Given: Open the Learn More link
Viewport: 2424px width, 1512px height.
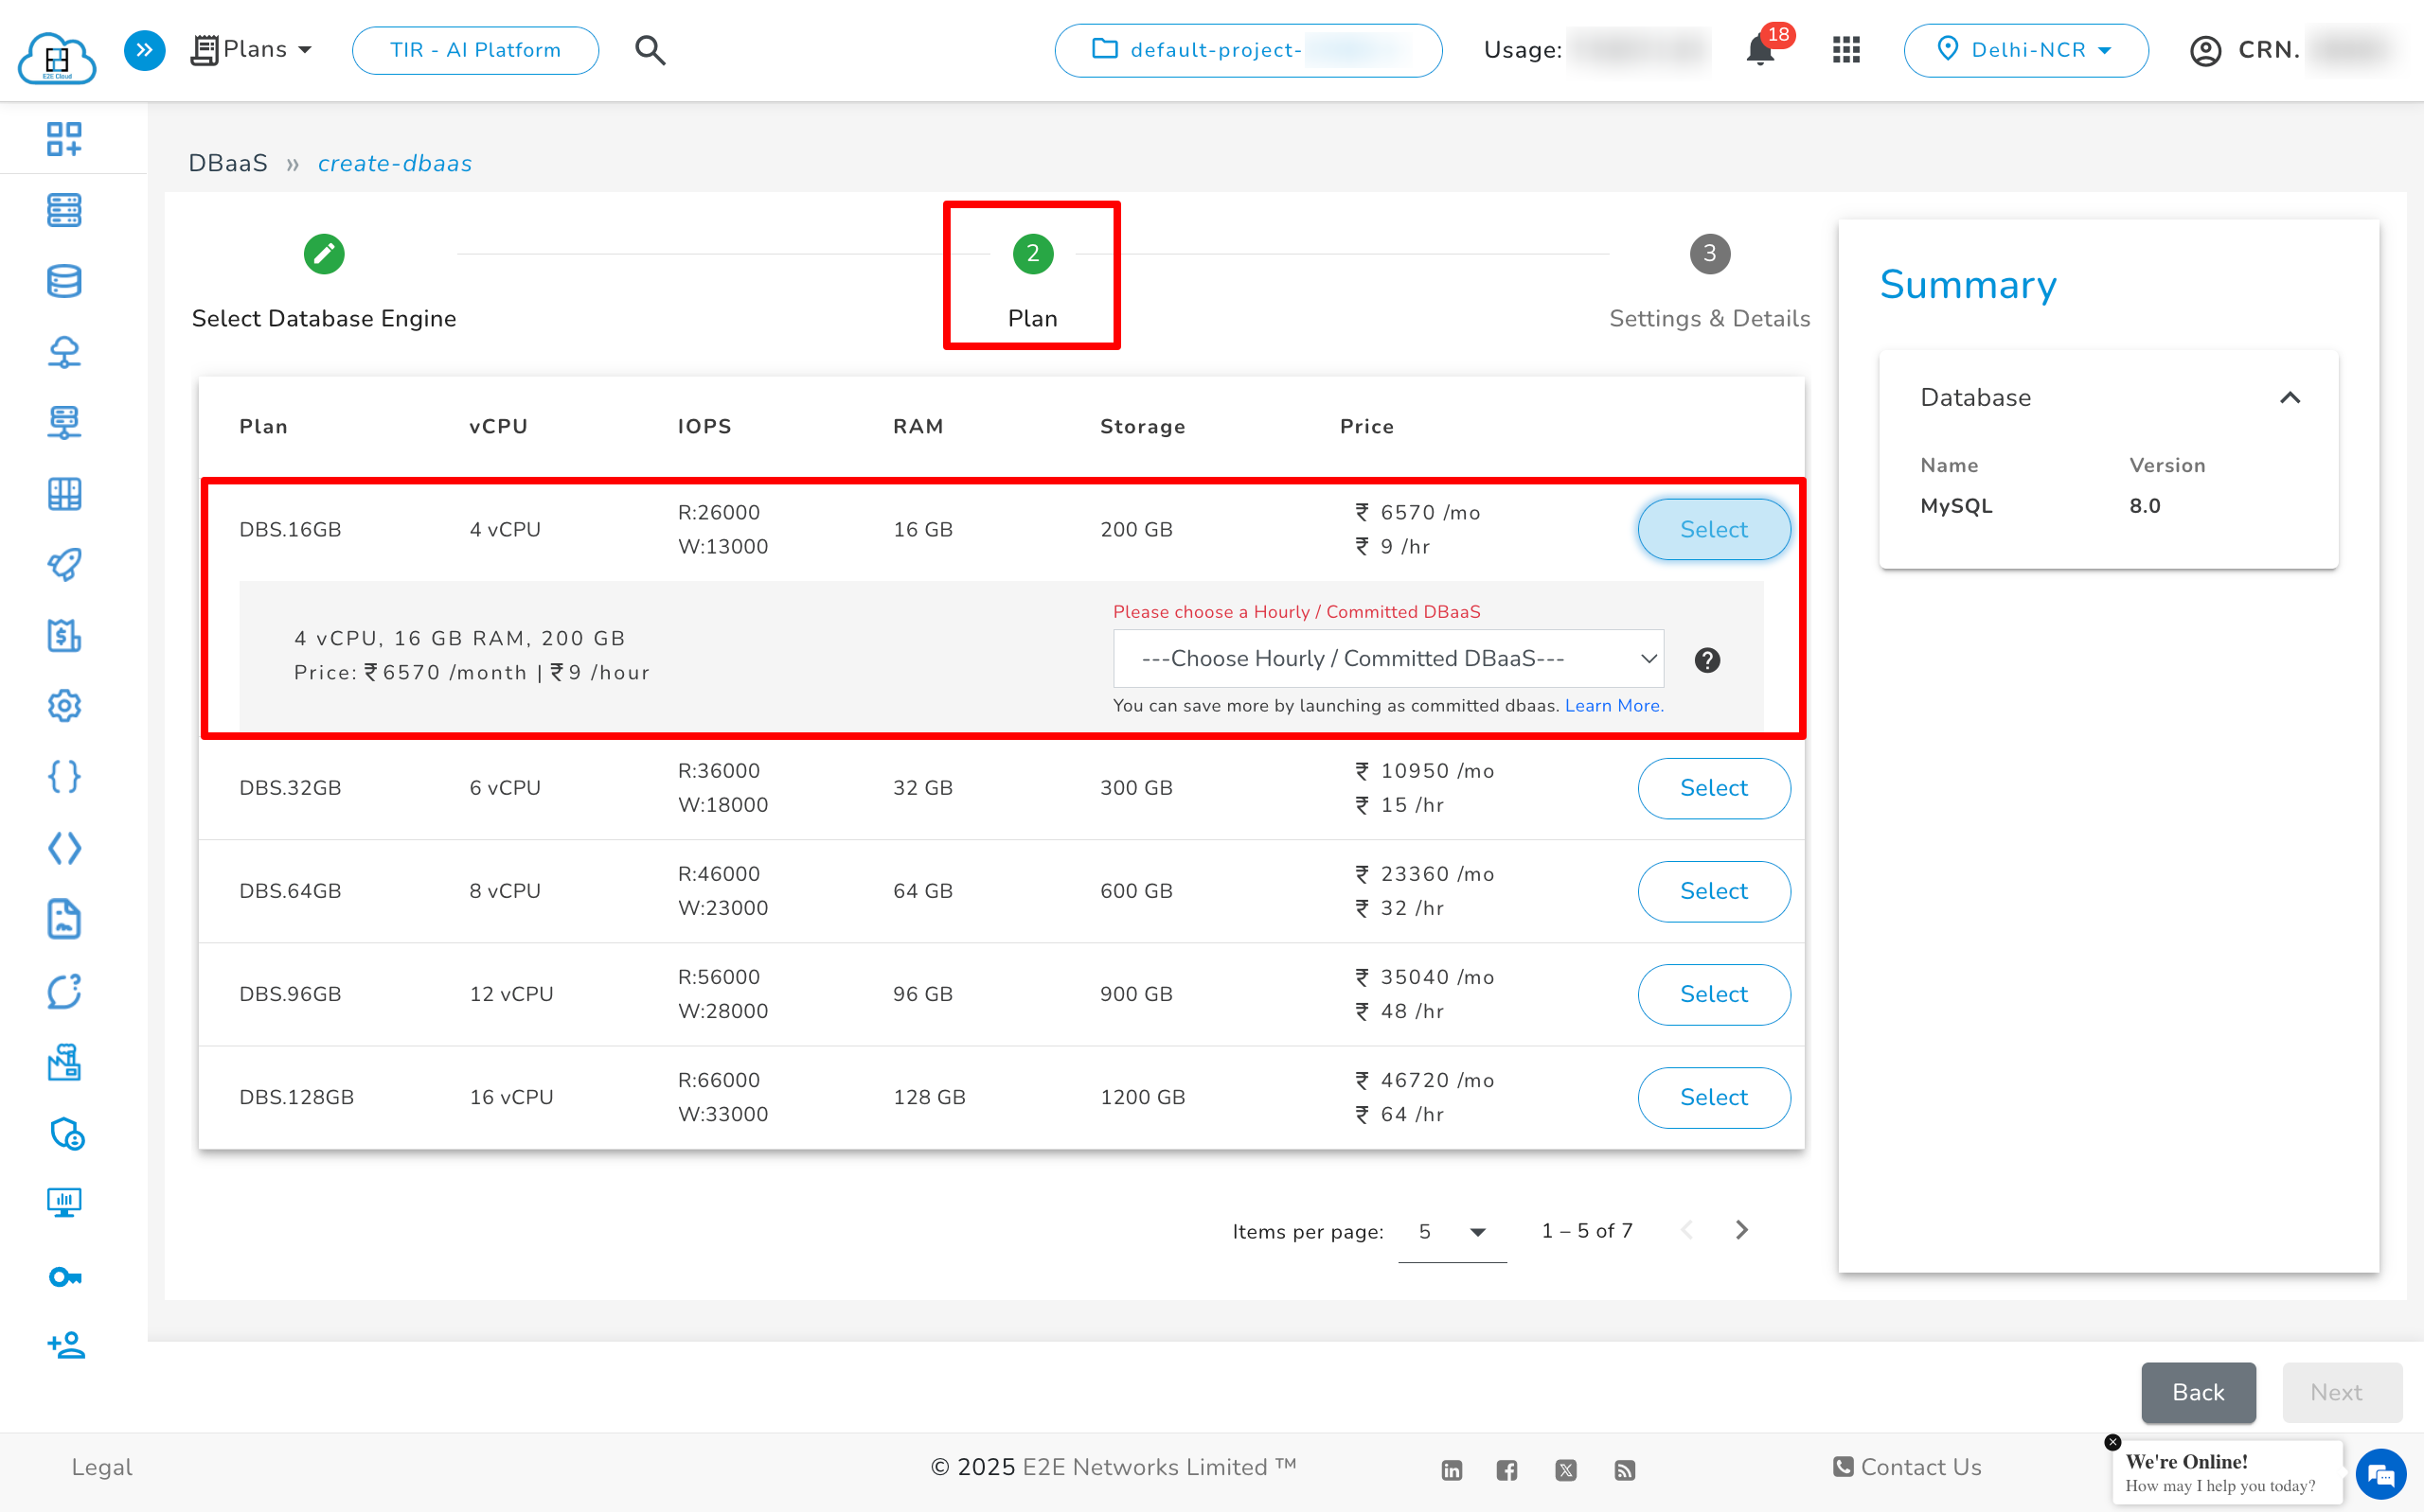Looking at the screenshot, I should tap(1613, 705).
